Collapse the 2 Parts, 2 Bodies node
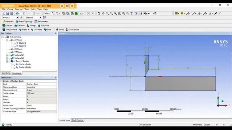Screen dimensions: 232x130 click(x=7, y=61)
